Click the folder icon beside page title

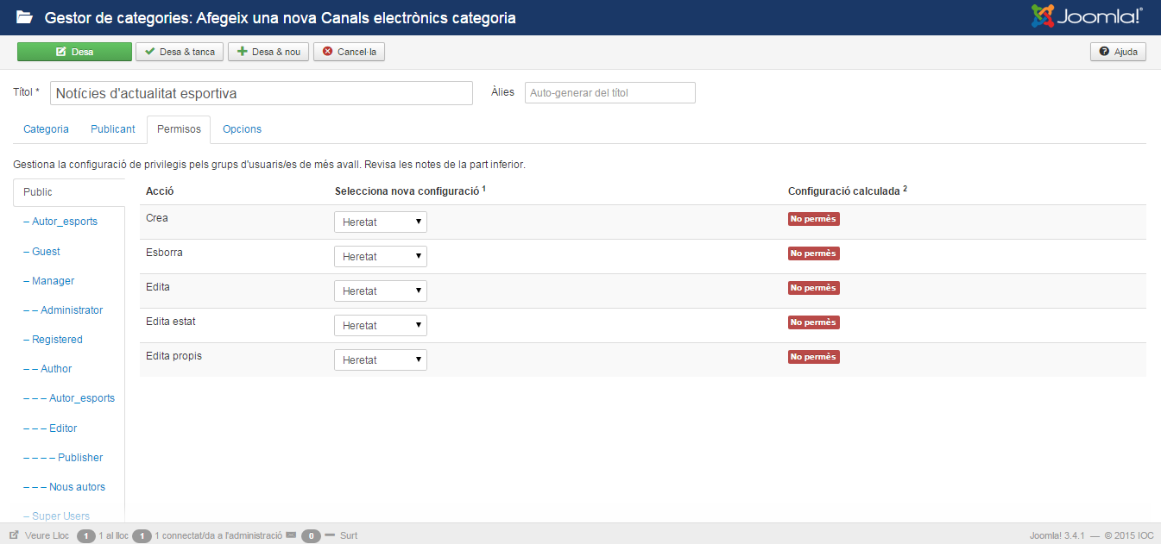[25, 17]
